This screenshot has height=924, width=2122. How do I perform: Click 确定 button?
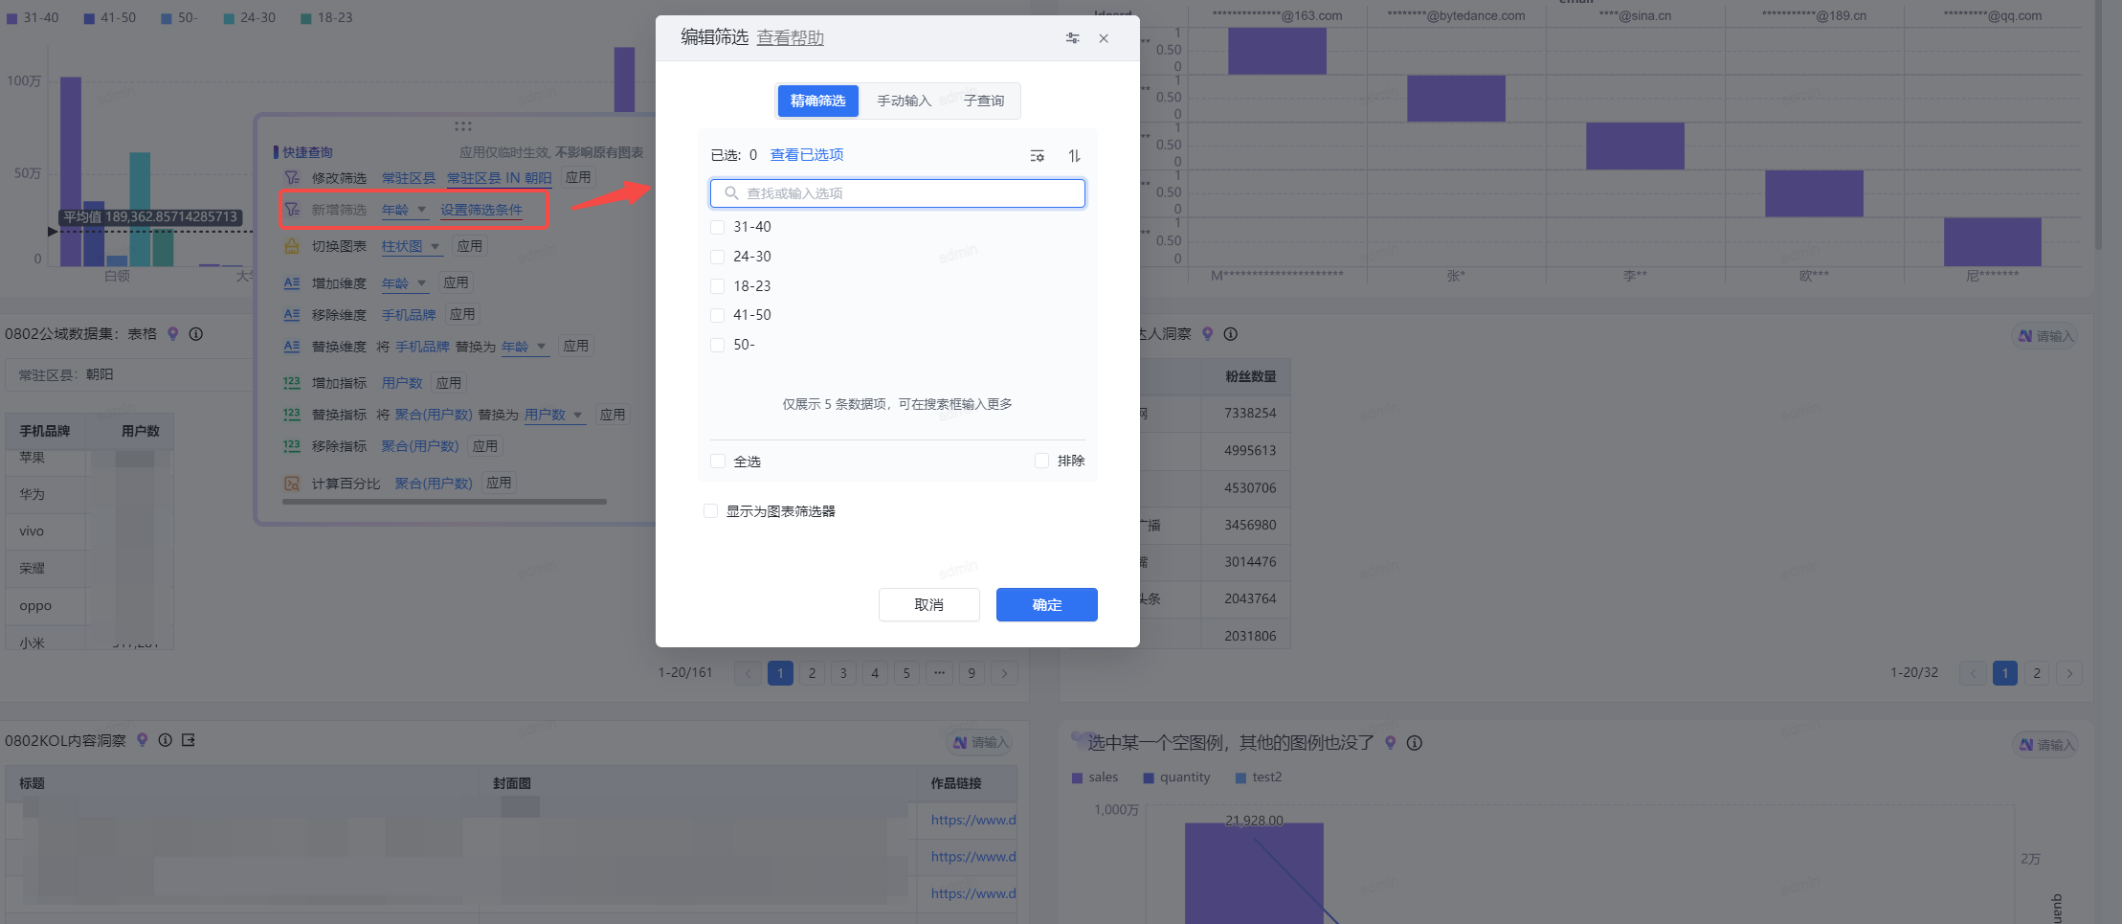click(1047, 605)
